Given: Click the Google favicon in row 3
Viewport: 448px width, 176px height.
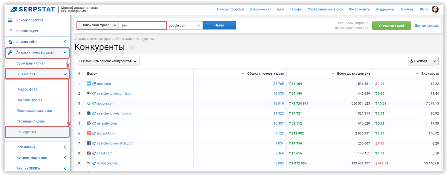Looking at the screenshot, I should coord(89,103).
